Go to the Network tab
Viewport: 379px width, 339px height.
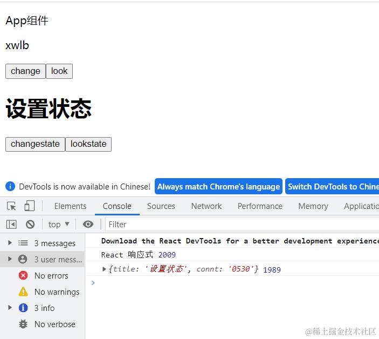click(x=206, y=206)
